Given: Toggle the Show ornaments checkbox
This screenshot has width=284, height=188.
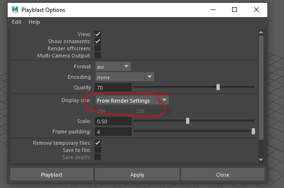Looking at the screenshot, I should pos(98,41).
